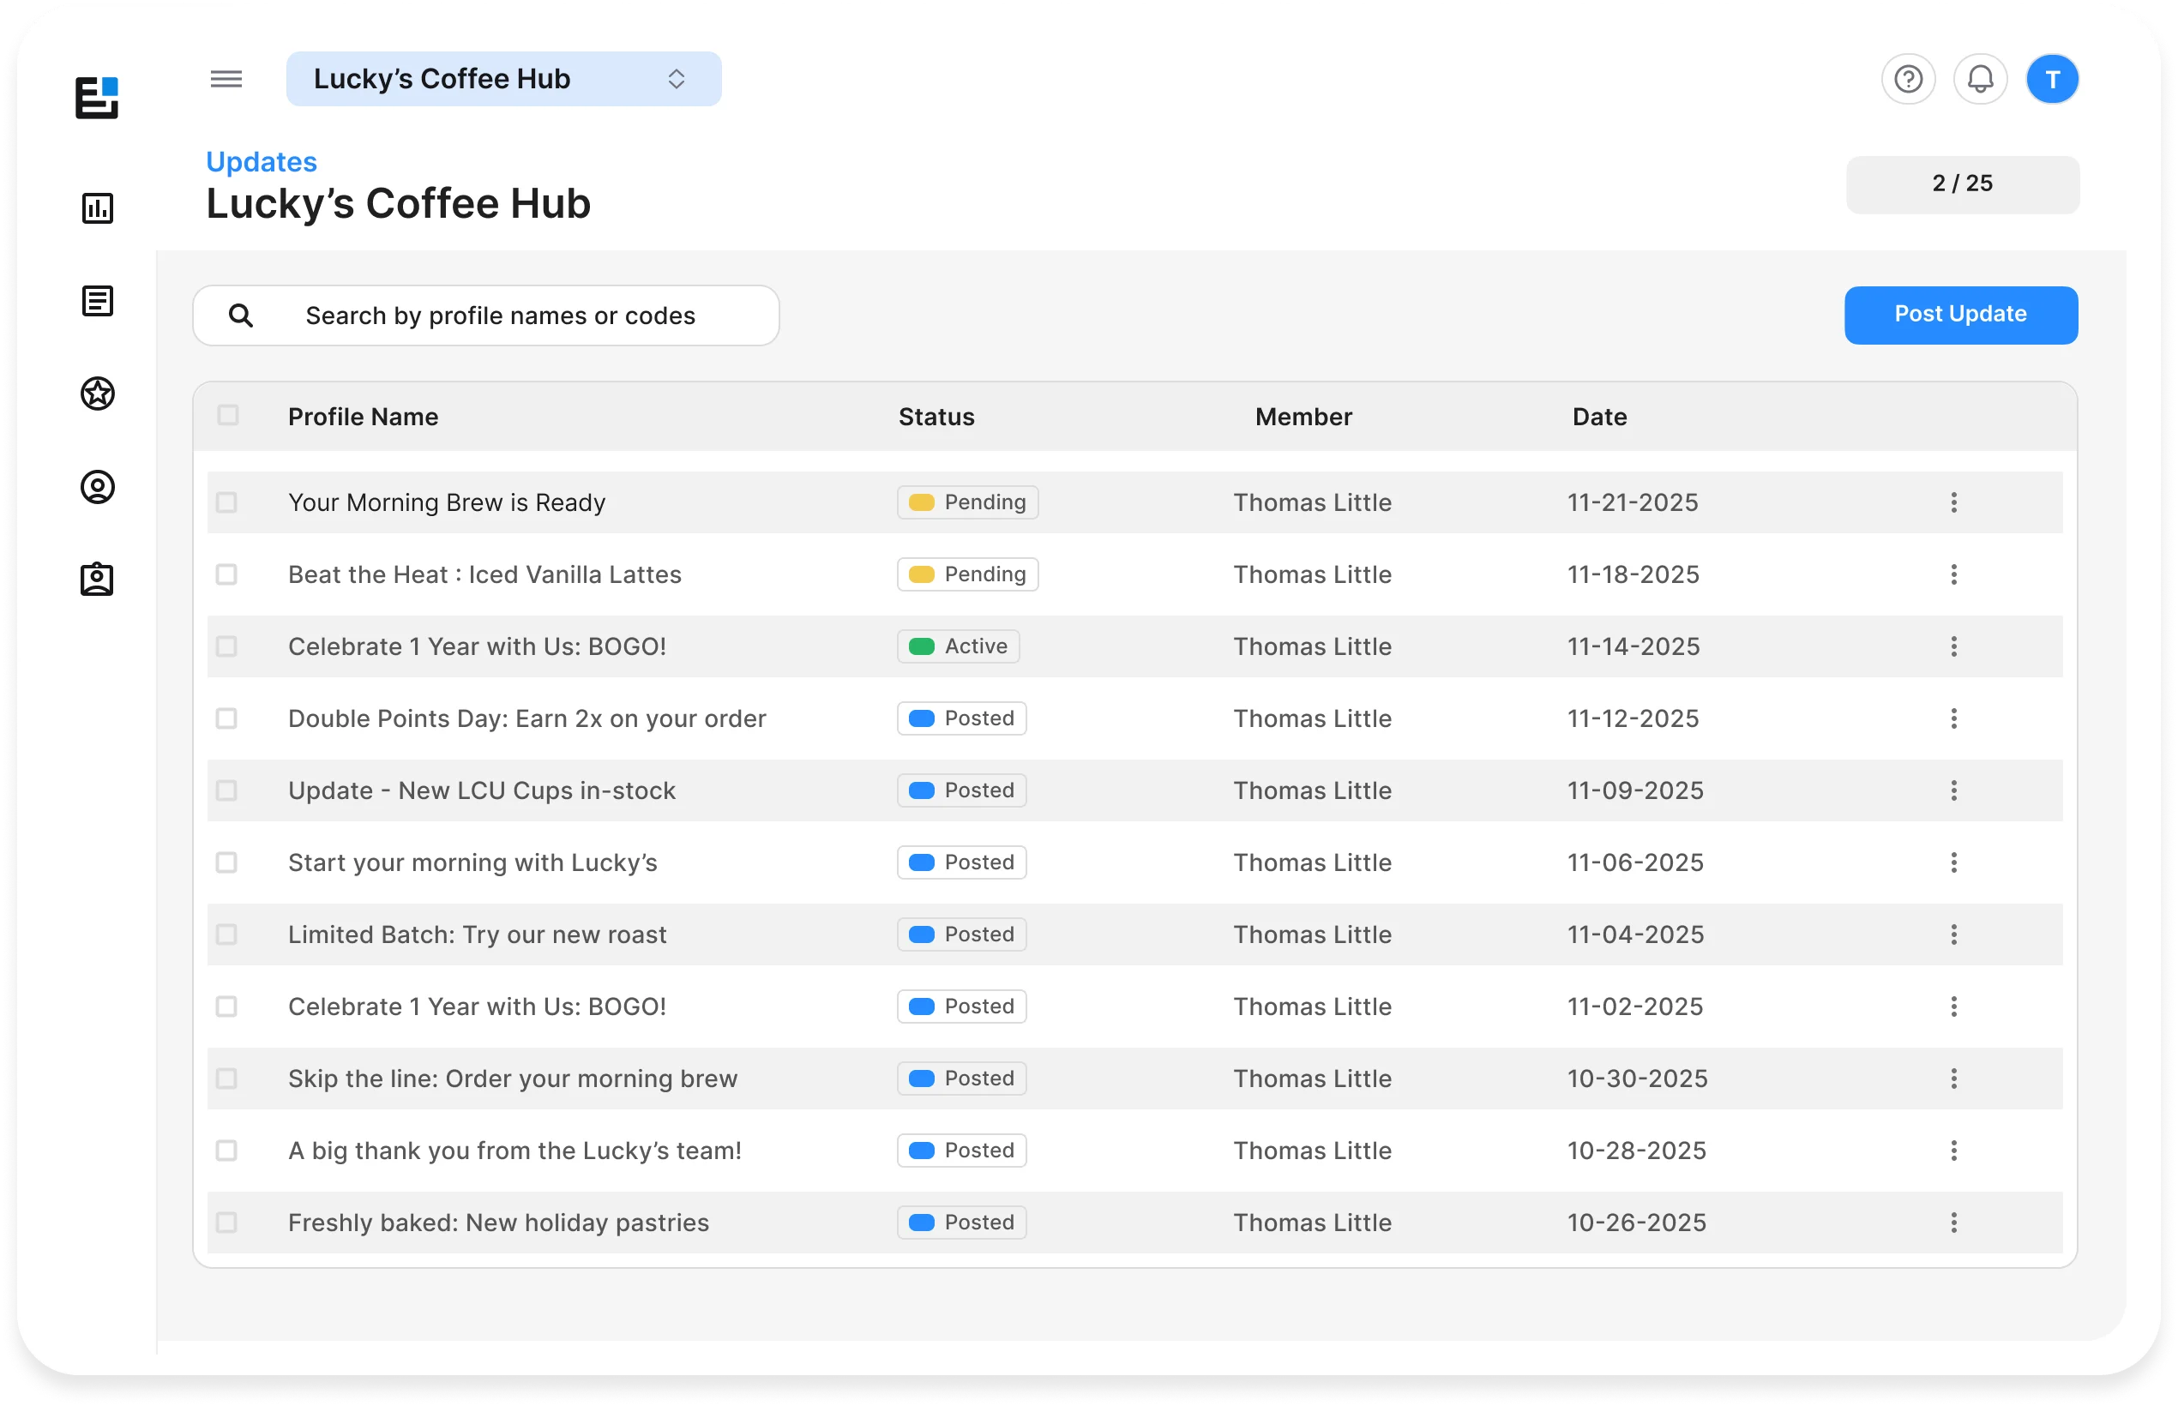Click the Date column header
This screenshot has width=2178, height=1406.
click(x=1599, y=417)
